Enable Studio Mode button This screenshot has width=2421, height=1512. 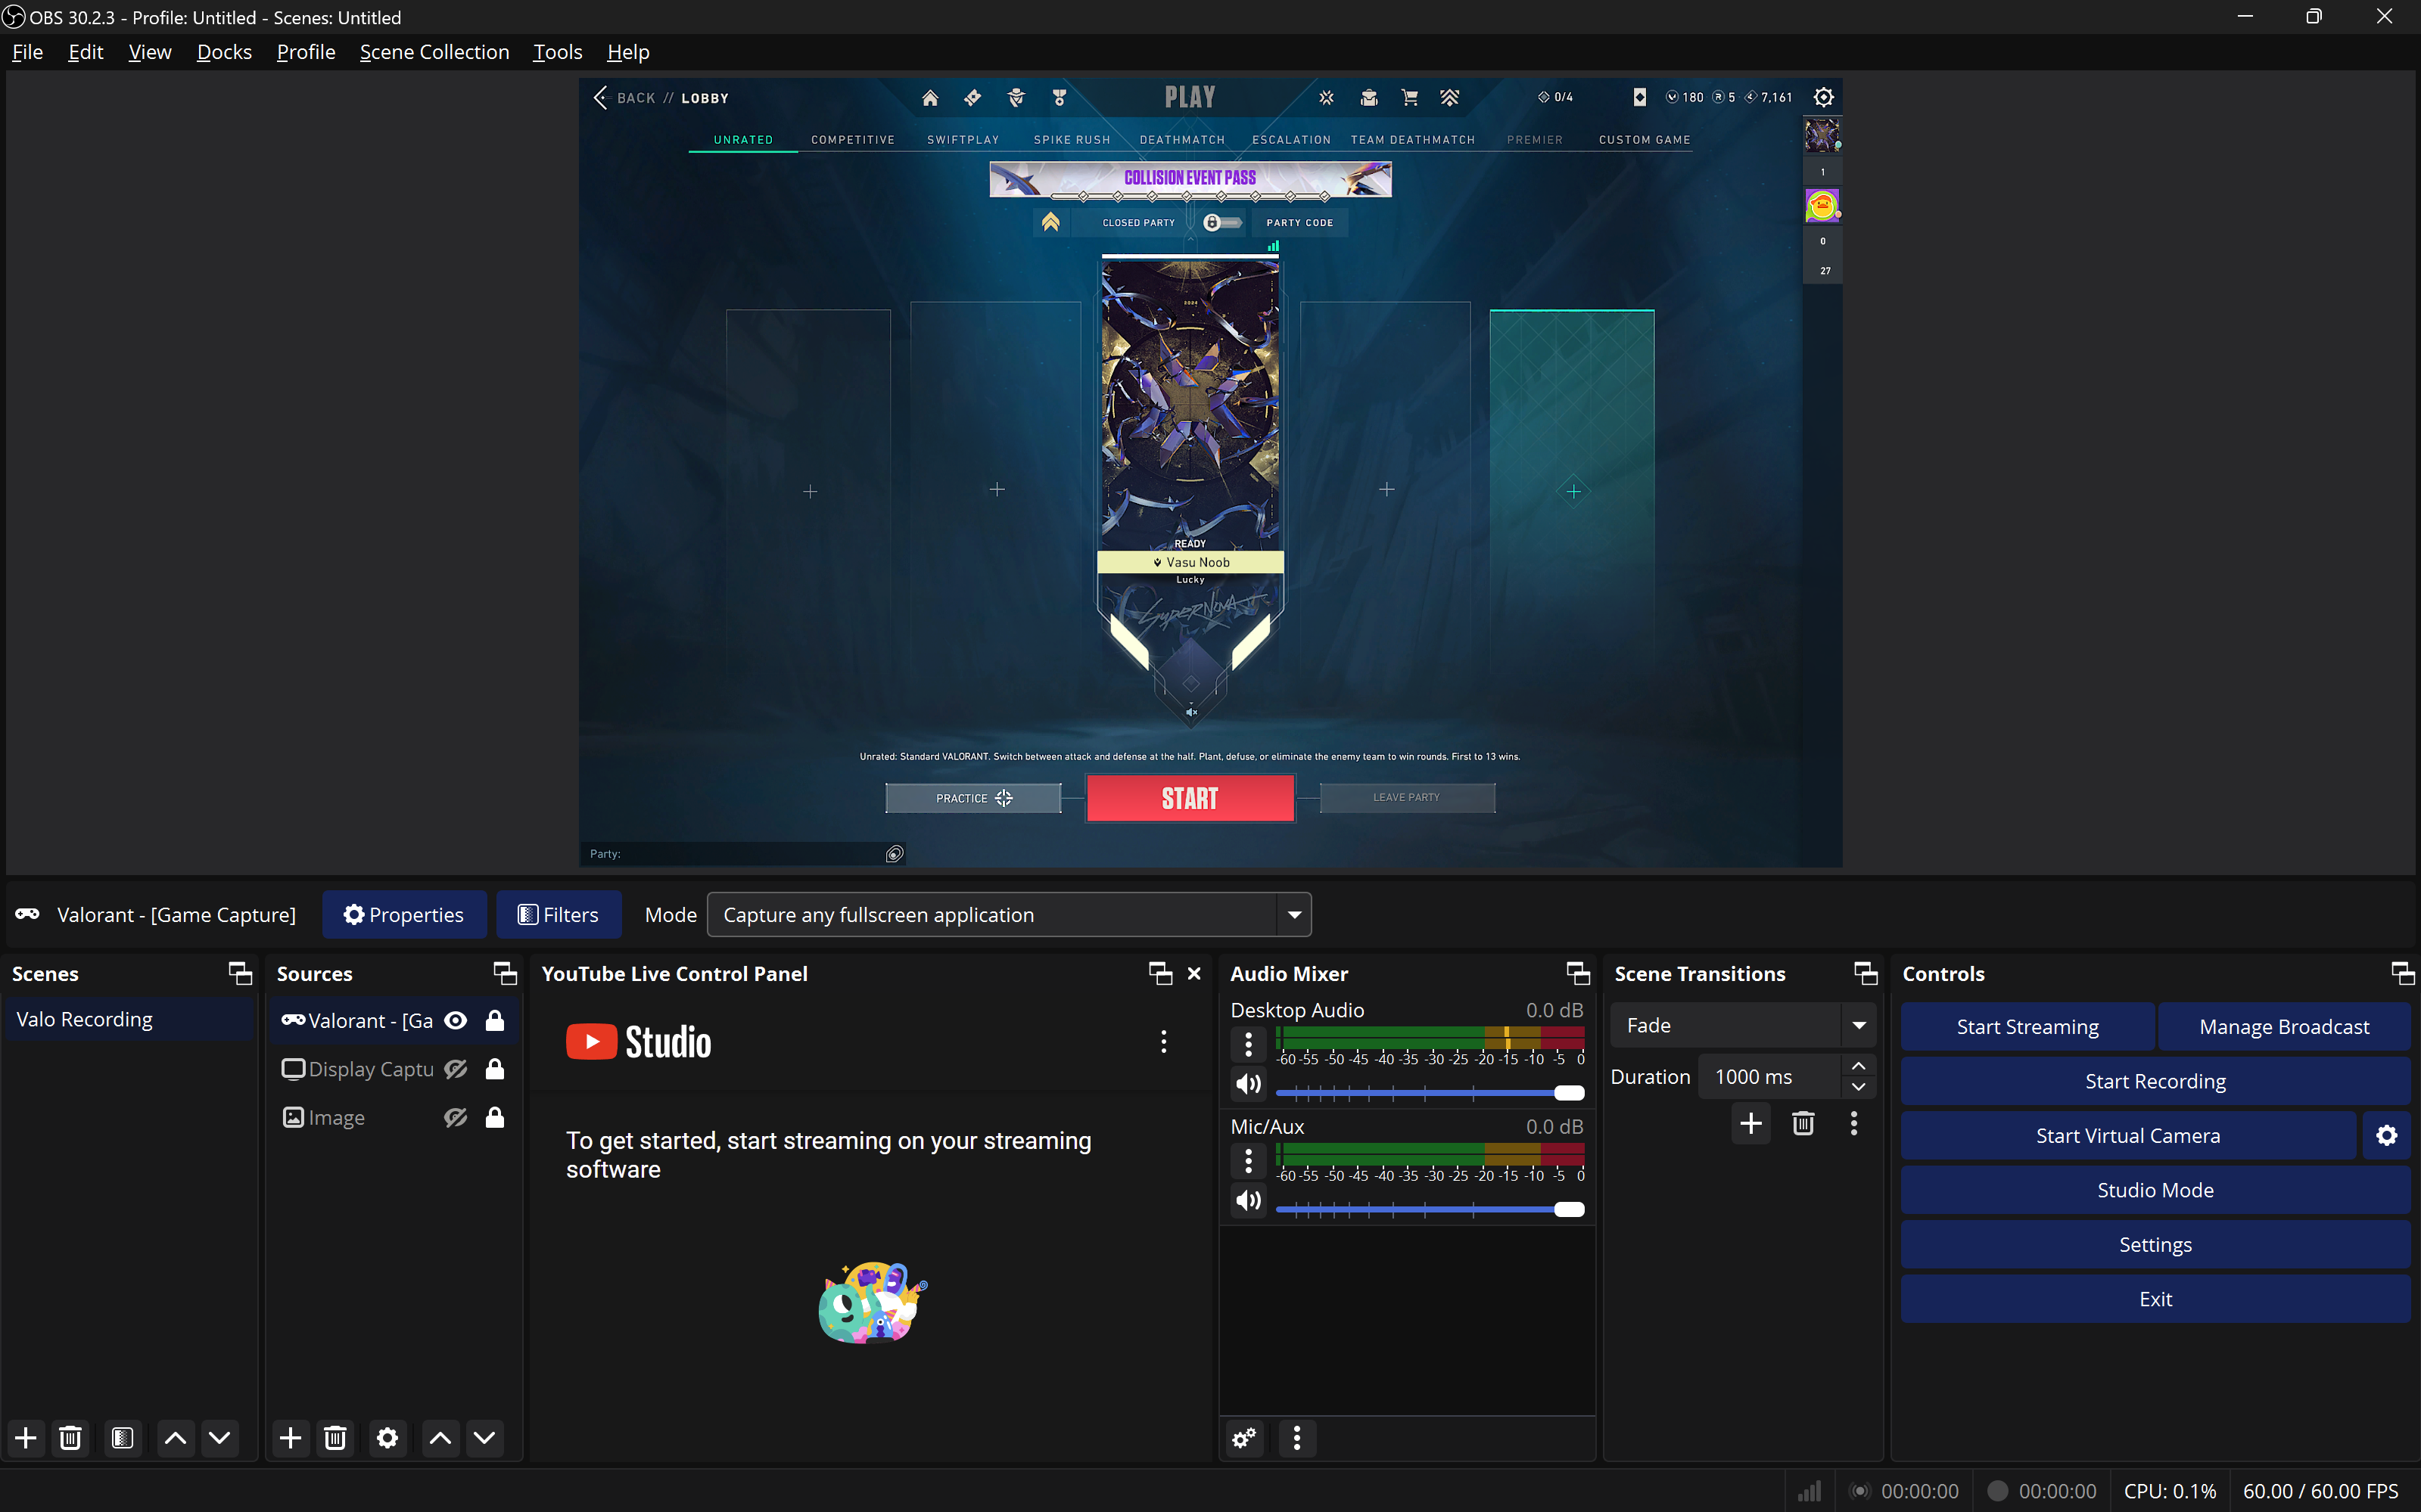(2156, 1190)
